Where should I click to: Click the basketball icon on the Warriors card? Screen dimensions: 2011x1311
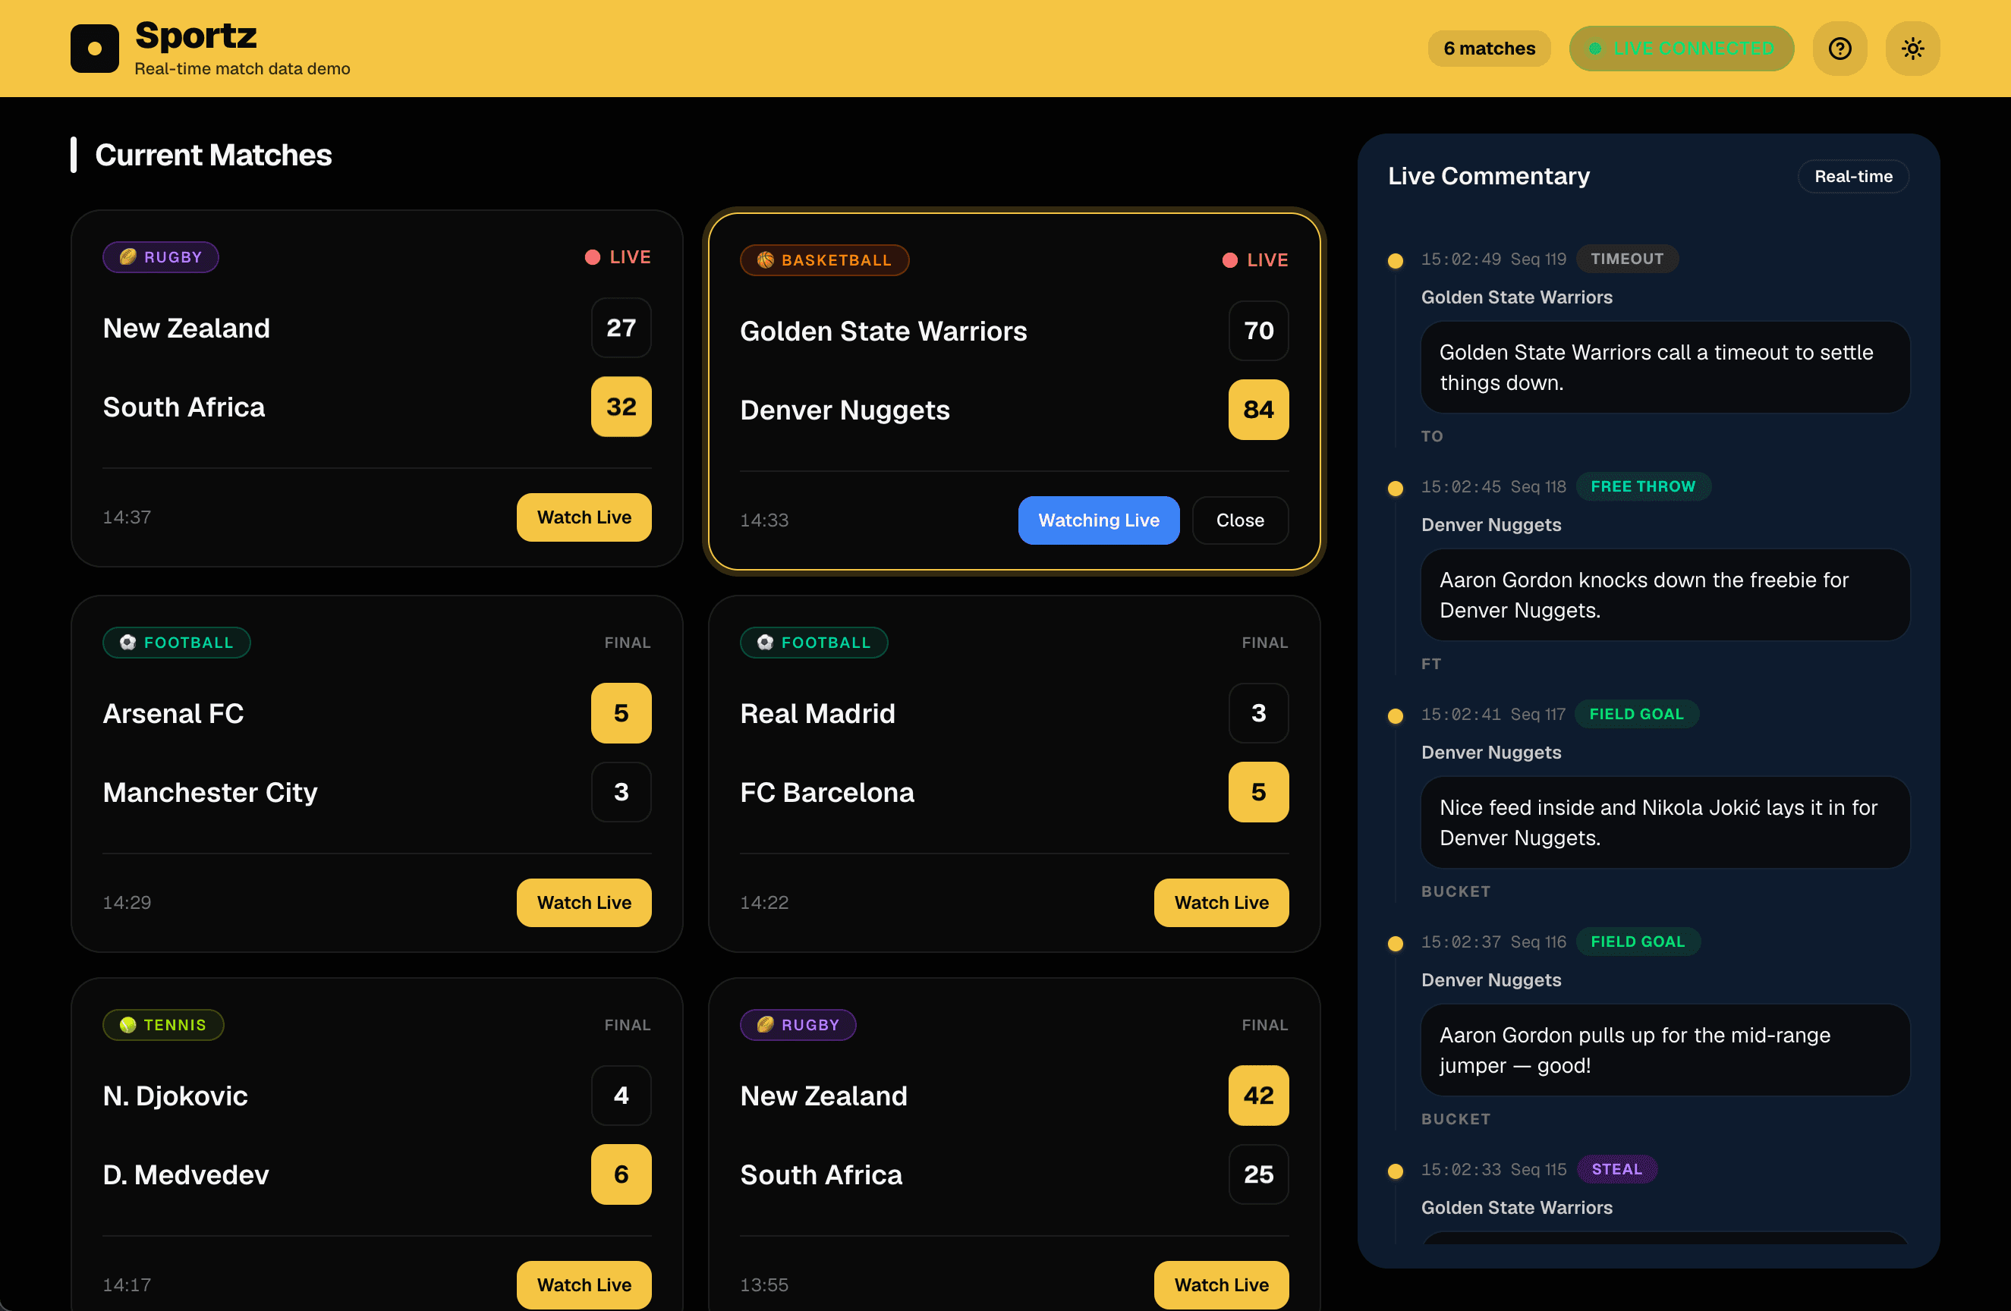[766, 260]
